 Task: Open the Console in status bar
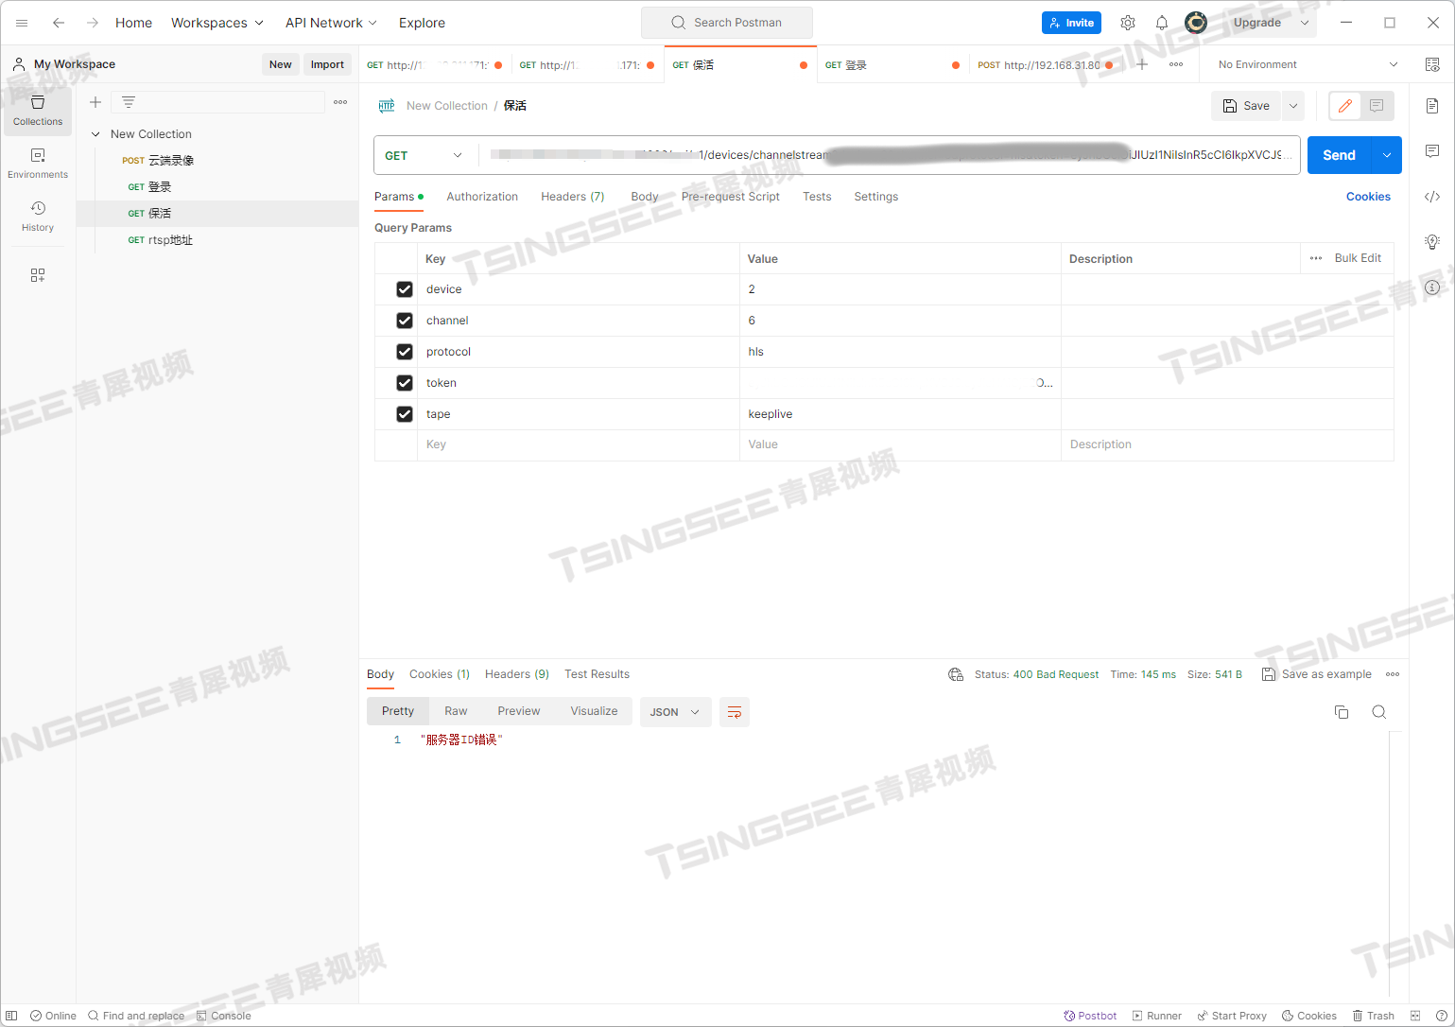[x=224, y=1016]
